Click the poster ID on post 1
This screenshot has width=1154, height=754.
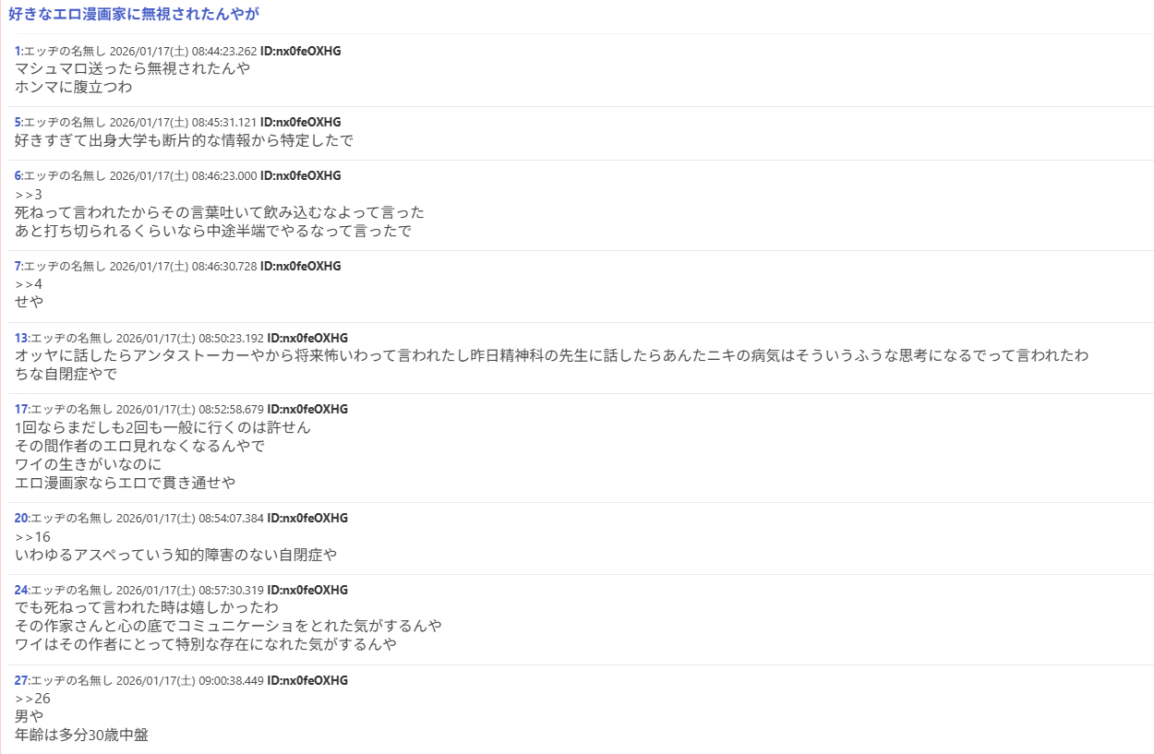(x=300, y=51)
